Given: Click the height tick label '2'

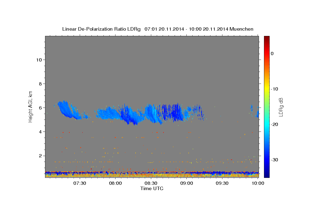Looking at the screenshot, I should coord(40,155).
